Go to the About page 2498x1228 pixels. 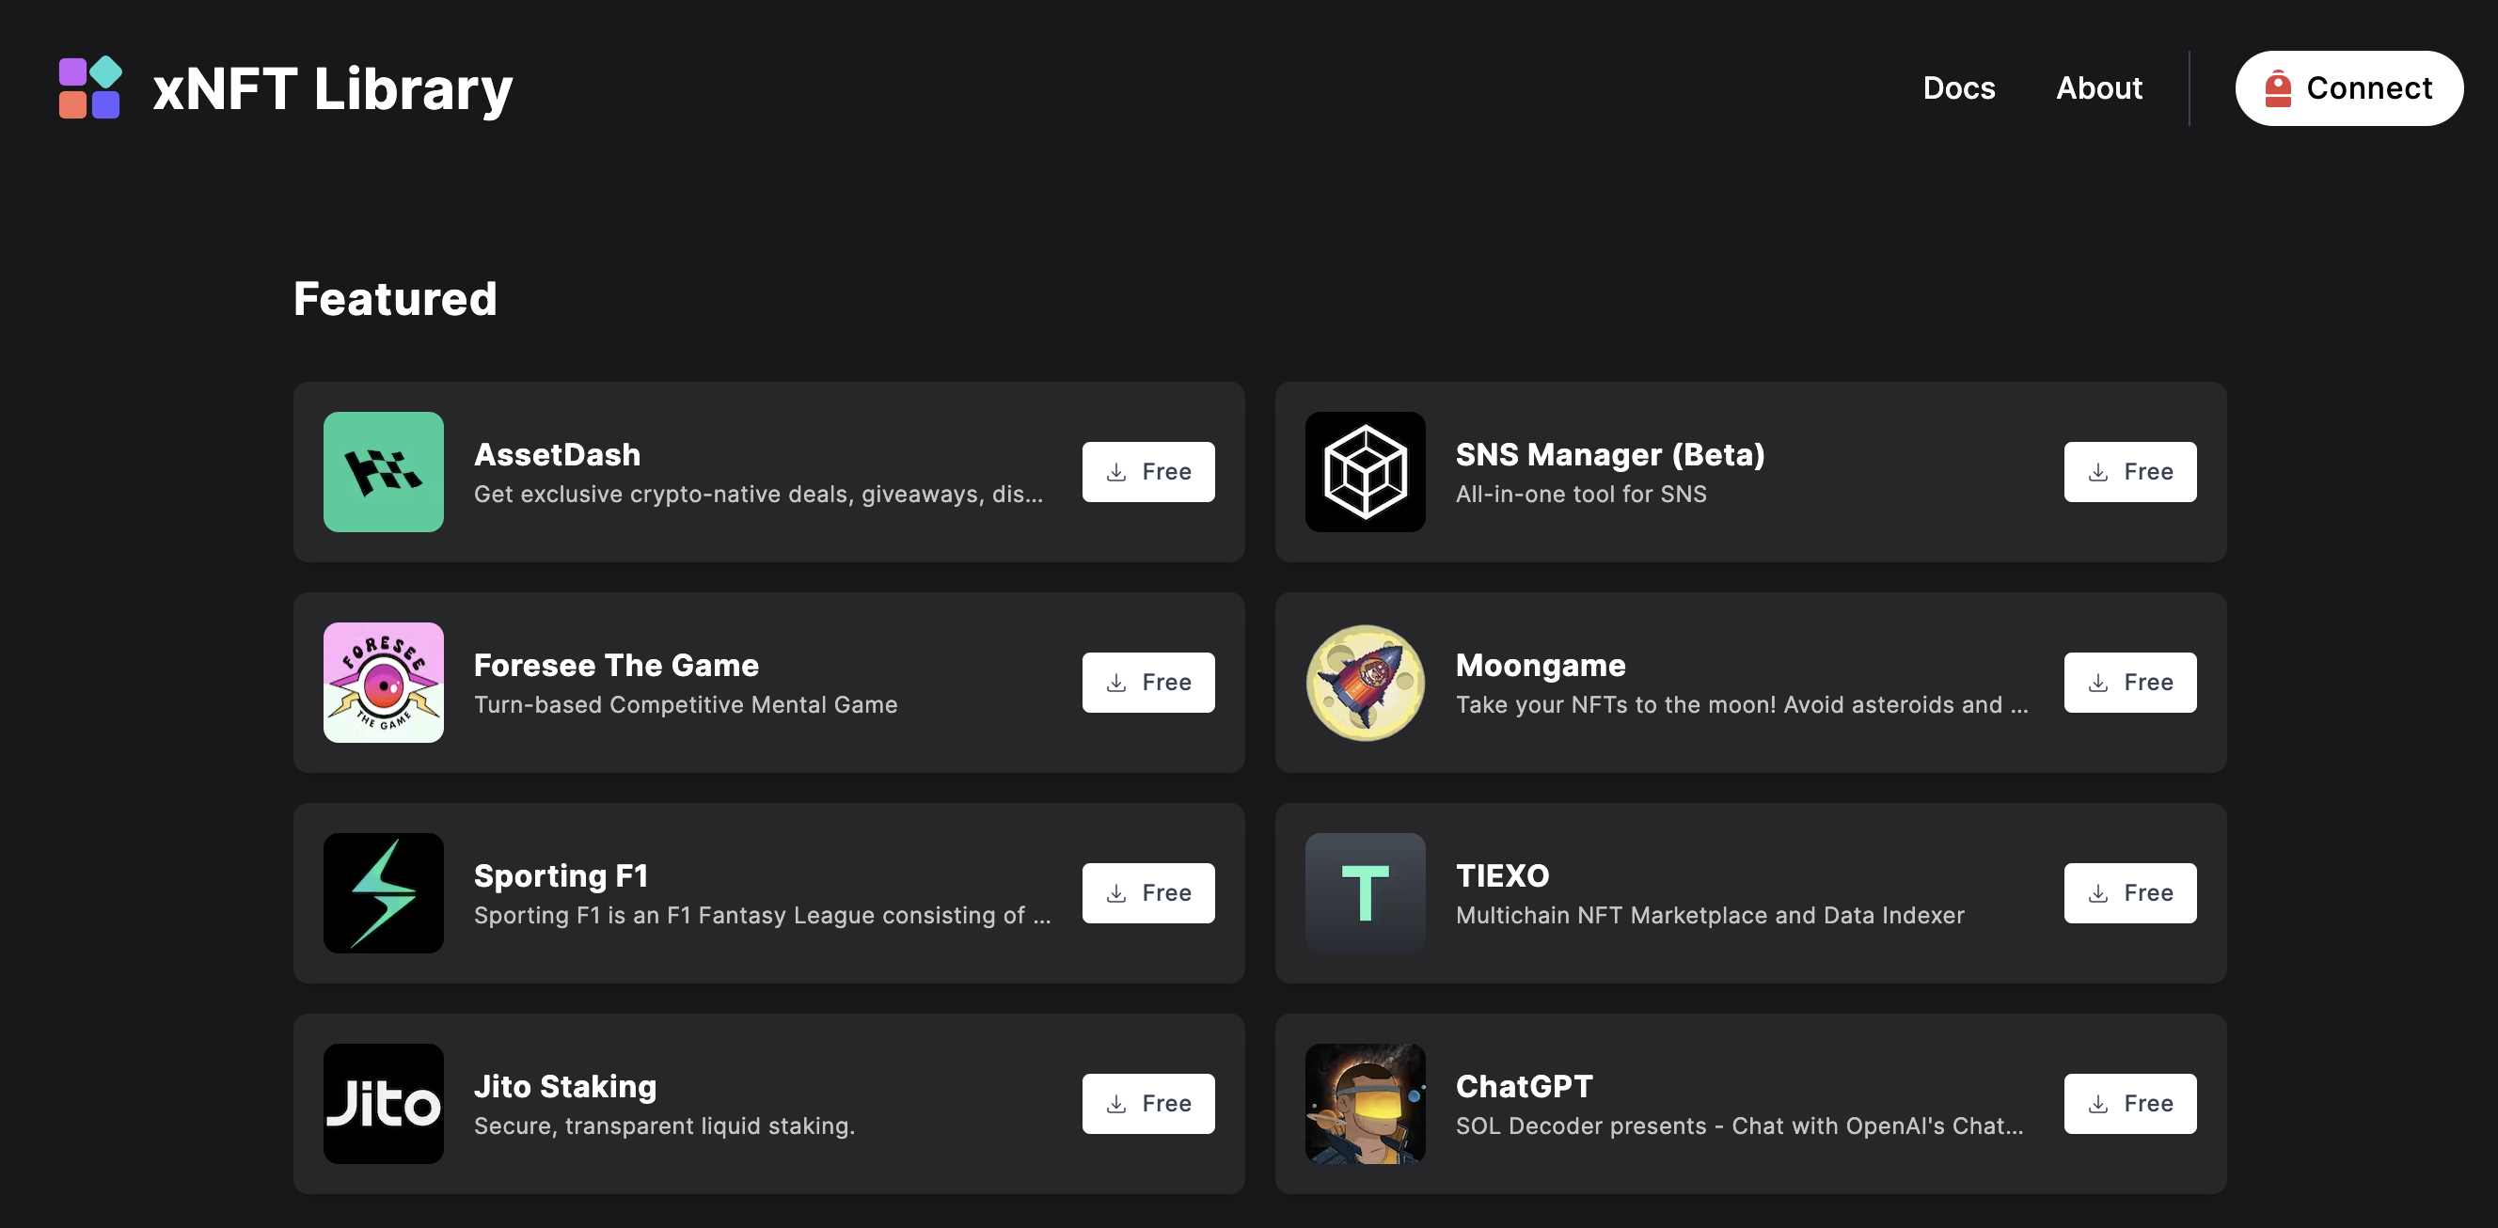click(x=2098, y=88)
